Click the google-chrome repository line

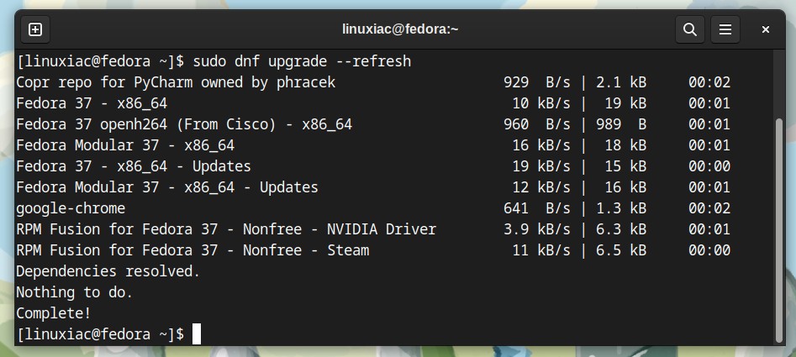click(x=373, y=208)
